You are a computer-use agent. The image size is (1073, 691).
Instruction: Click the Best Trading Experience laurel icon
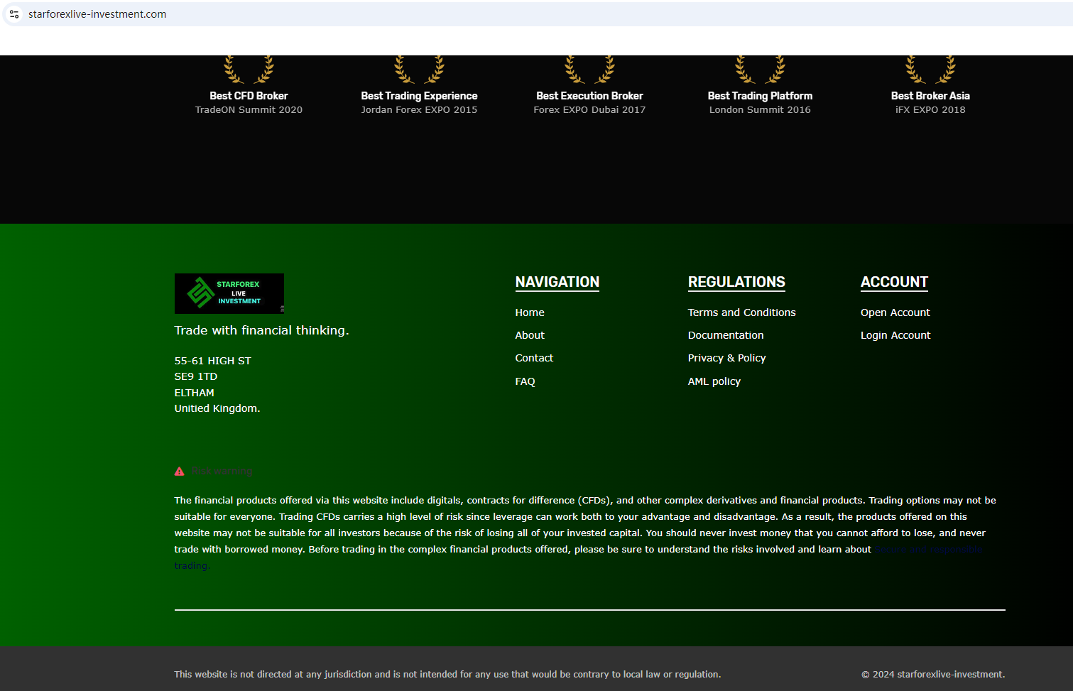click(419, 70)
